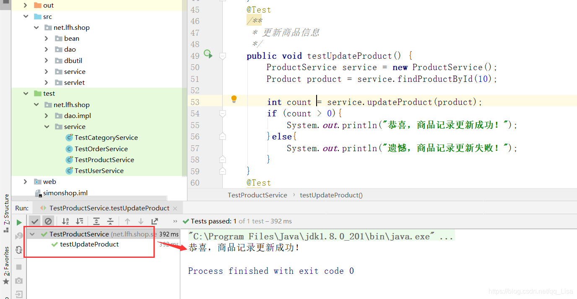Click the Structure tool window icon

[6, 229]
